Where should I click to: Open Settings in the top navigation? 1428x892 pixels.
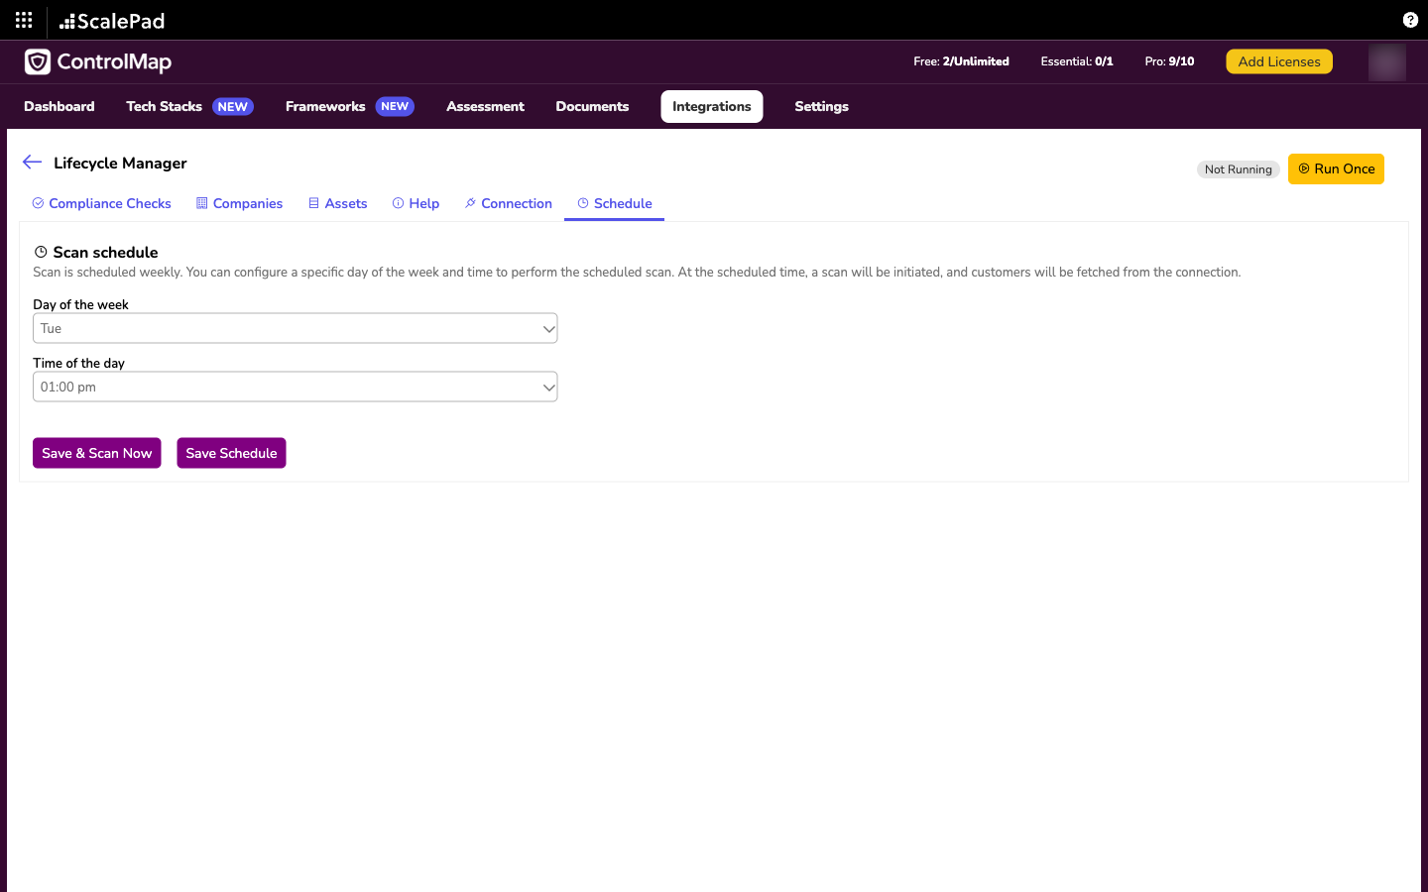pos(821,106)
